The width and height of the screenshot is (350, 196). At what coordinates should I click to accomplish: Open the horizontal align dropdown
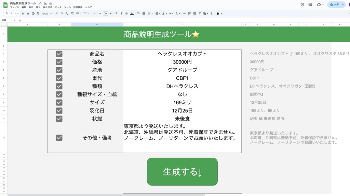158,13
